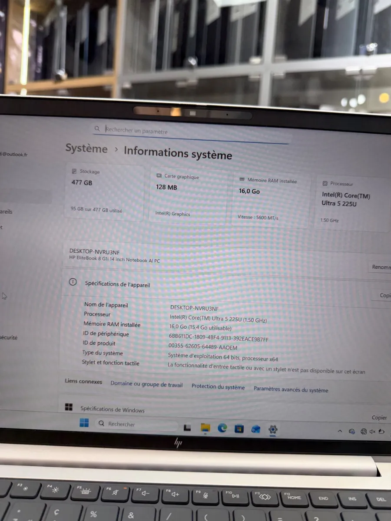The width and height of the screenshot is (391, 521).
Task: Open Outlook from the taskbar
Action: click(x=256, y=429)
